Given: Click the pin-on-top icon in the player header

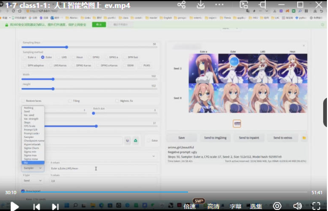Looking at the screenshot, I should (263, 5).
